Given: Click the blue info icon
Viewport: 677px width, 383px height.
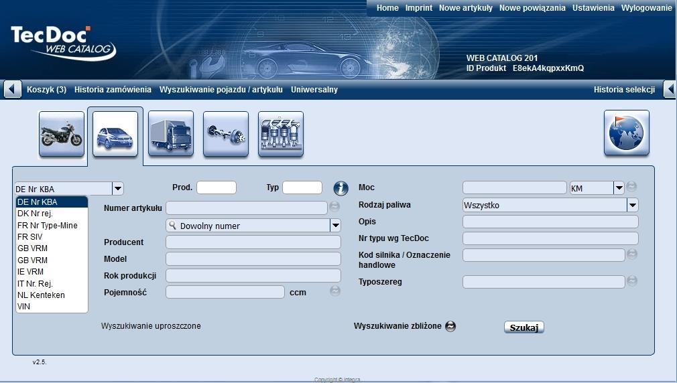Looking at the screenshot, I should click(341, 188).
